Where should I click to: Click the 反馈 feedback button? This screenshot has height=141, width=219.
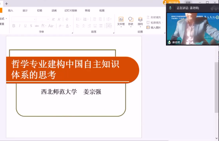(188, 3)
